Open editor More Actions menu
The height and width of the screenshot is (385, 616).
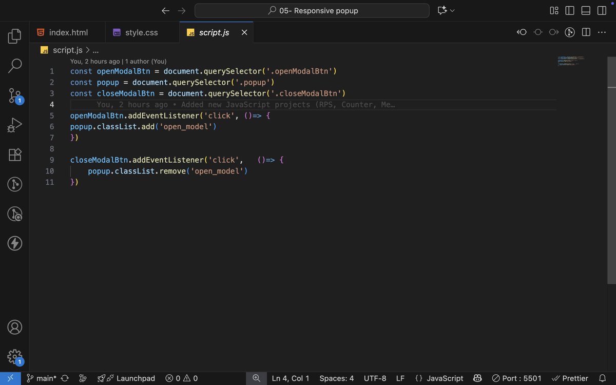[602, 32]
